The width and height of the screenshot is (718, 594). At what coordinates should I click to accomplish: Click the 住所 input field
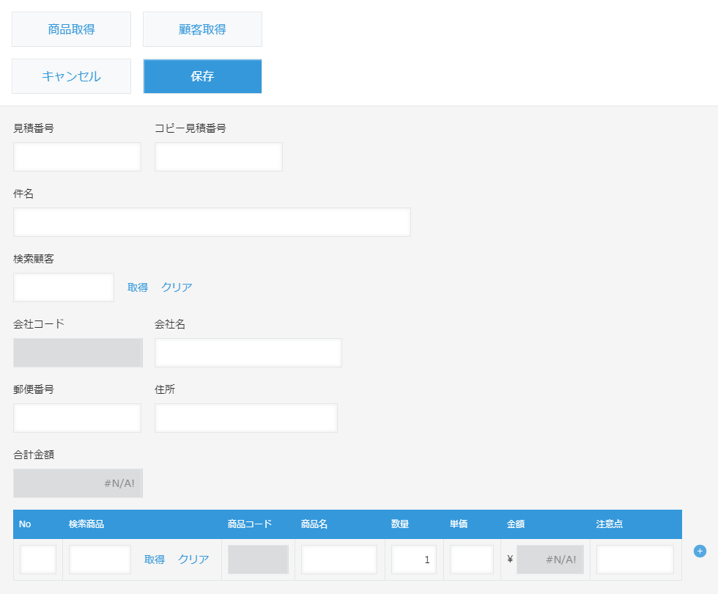[246, 418]
